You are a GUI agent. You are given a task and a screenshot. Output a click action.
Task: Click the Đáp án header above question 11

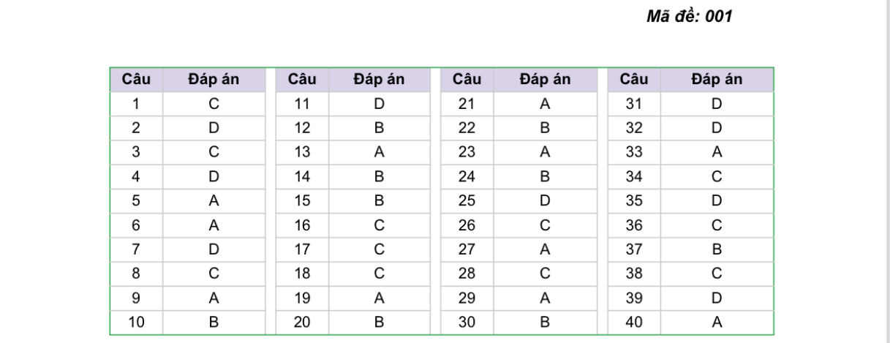[x=379, y=80]
